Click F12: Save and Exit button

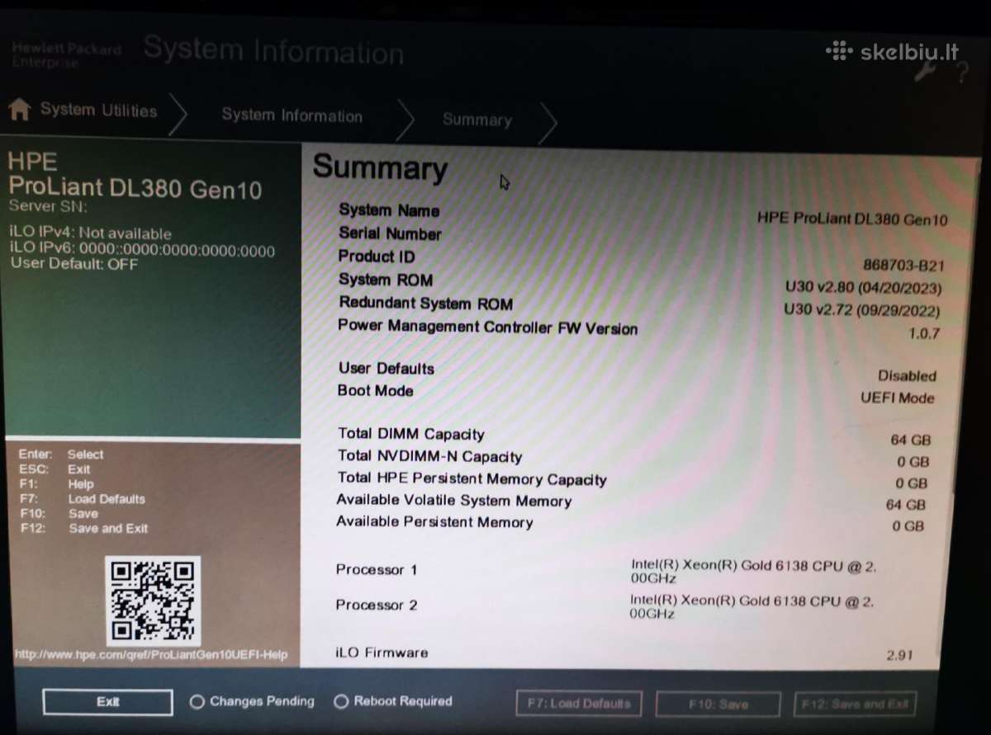click(x=856, y=704)
